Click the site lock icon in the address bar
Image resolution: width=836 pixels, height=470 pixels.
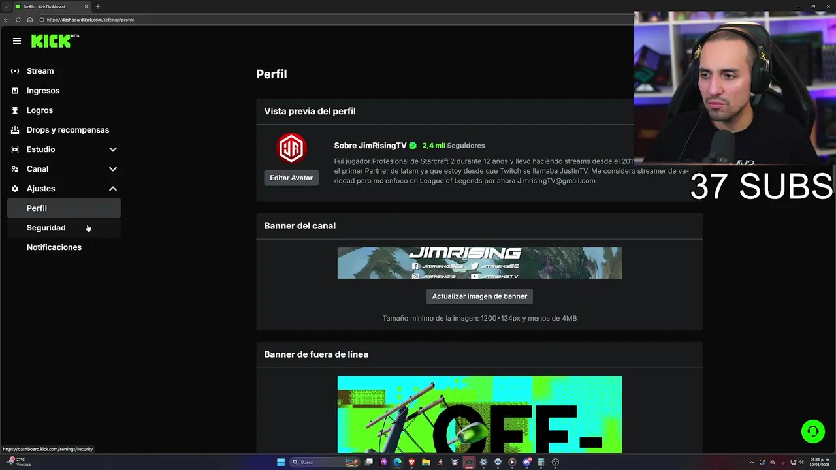[x=42, y=20]
